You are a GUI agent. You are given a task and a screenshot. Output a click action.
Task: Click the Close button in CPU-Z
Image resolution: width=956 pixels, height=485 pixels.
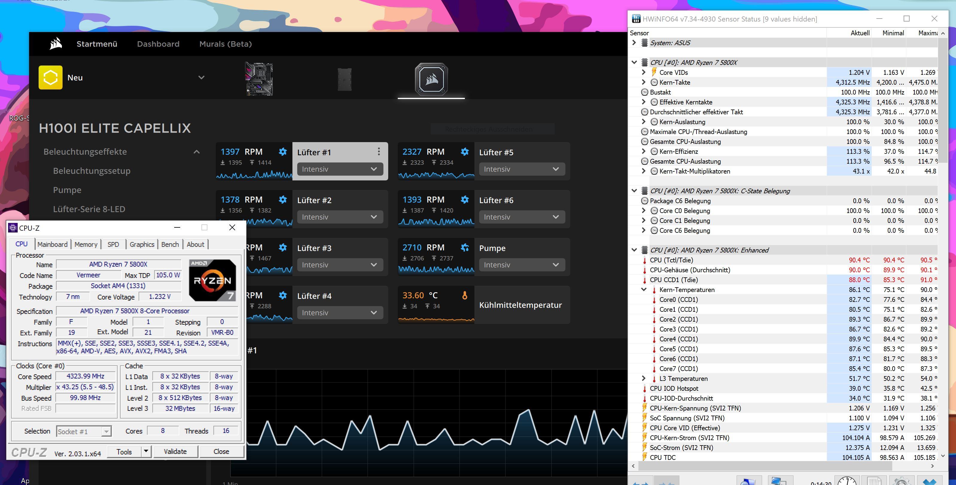(221, 451)
